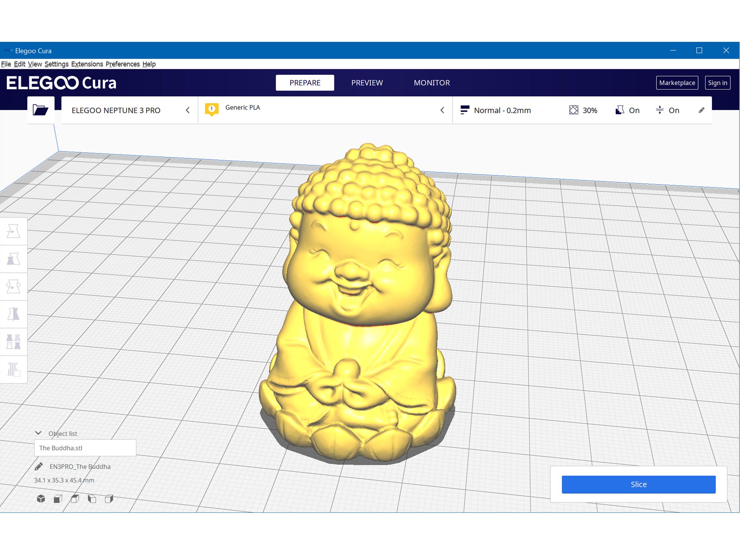
Task: Open the Preferences menu
Action: [x=122, y=64]
